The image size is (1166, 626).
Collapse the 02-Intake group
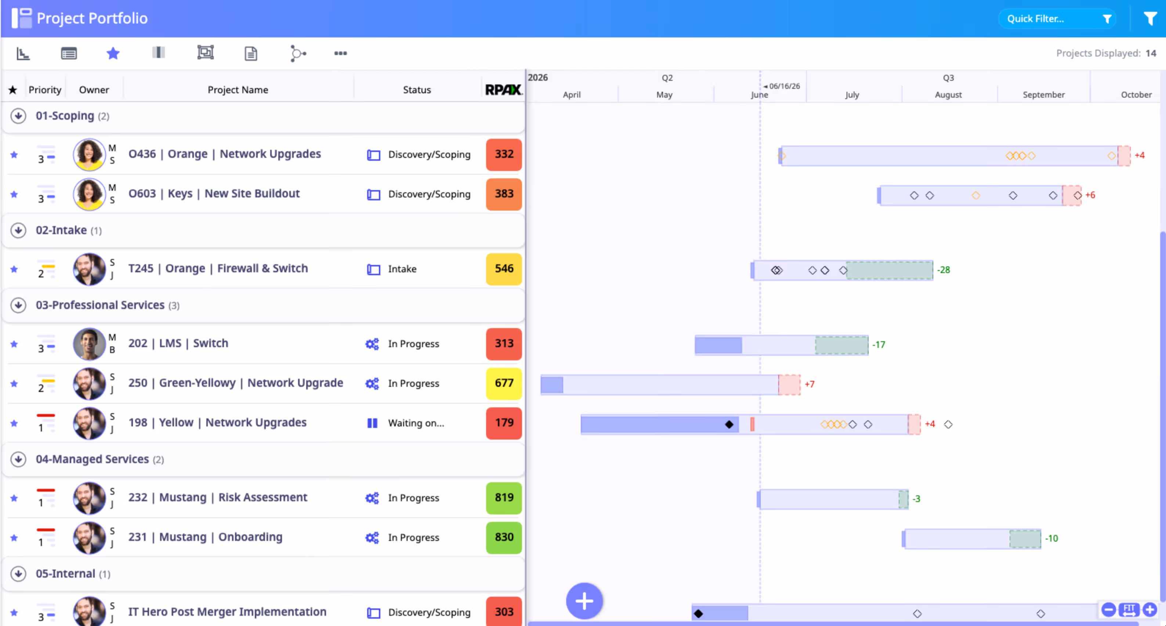[x=18, y=230]
